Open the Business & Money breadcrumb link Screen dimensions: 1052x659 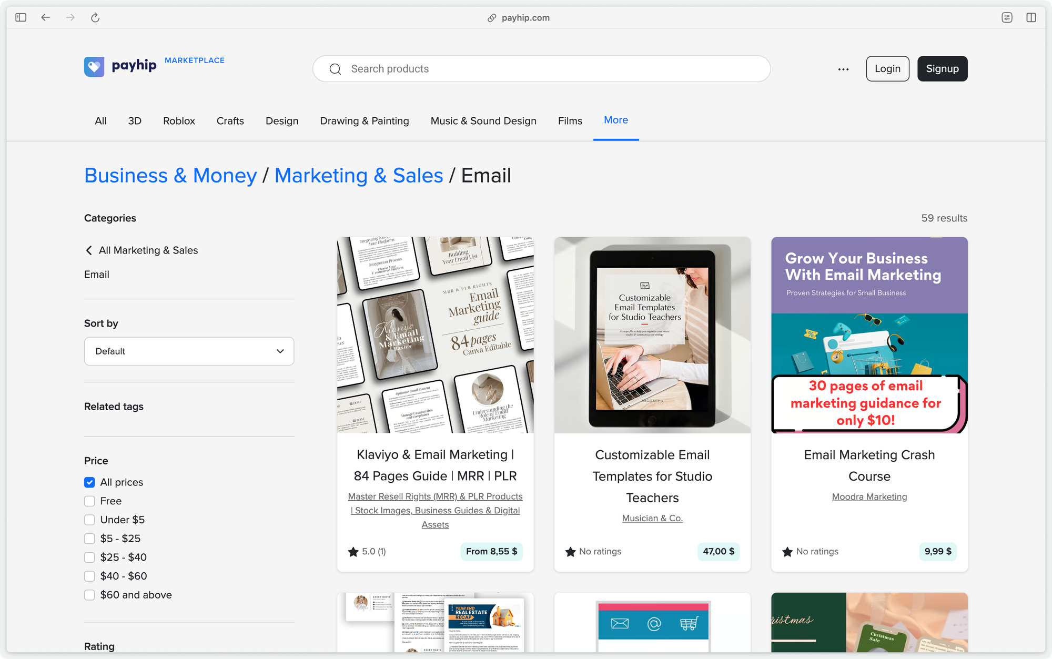[170, 176]
